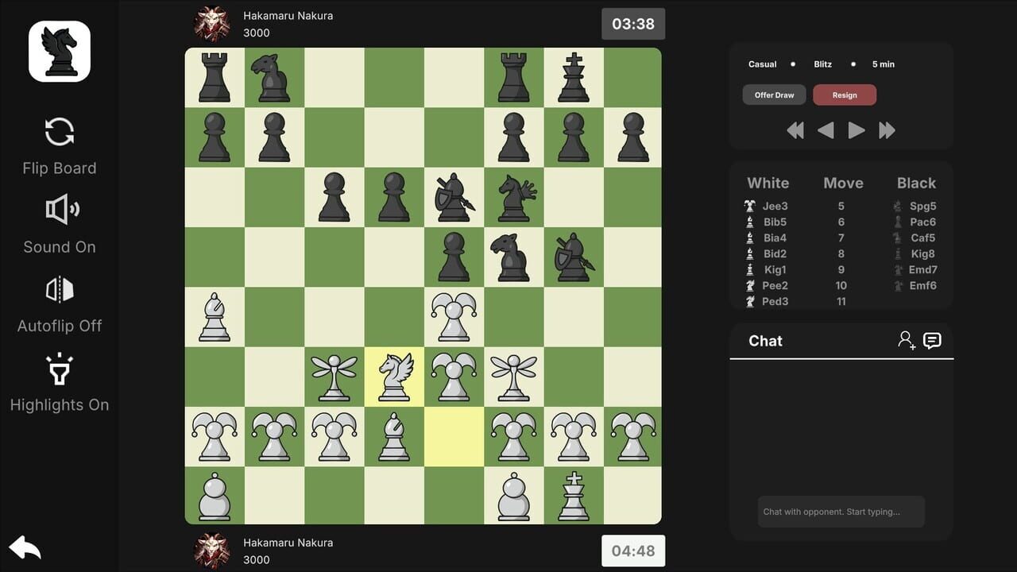
Task: Turn off Highlights with its toggle
Action: point(59,368)
